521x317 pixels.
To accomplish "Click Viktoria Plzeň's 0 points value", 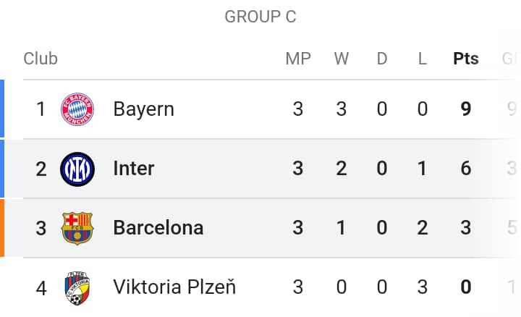I will (x=466, y=287).
